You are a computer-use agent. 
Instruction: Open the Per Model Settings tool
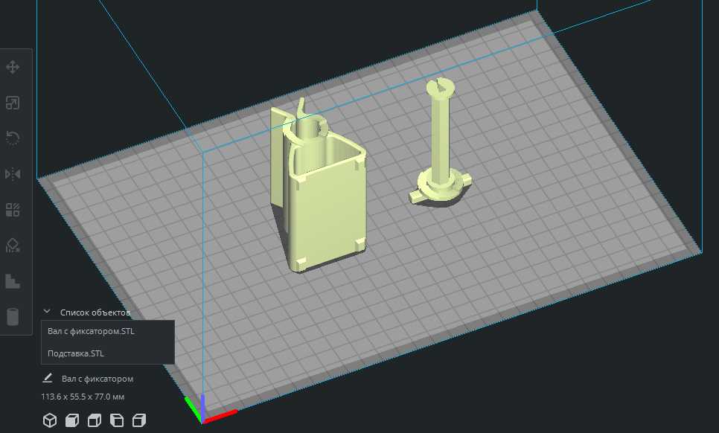[13, 210]
